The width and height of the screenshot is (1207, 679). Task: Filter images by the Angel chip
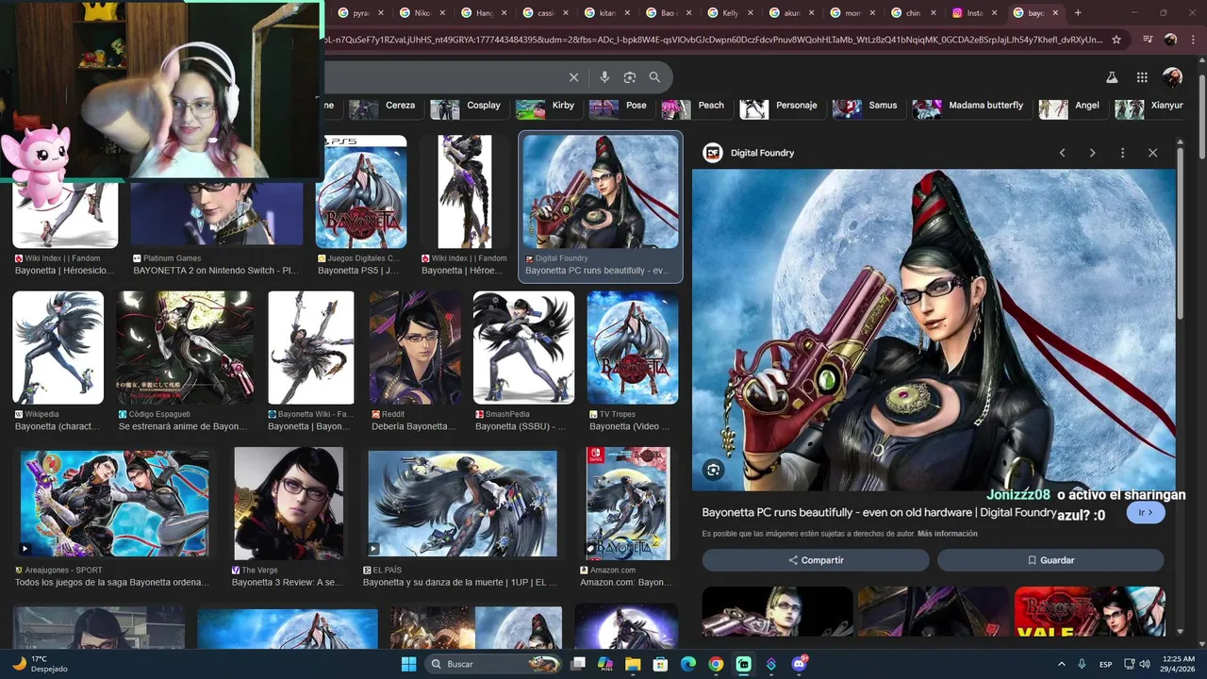(x=1072, y=106)
